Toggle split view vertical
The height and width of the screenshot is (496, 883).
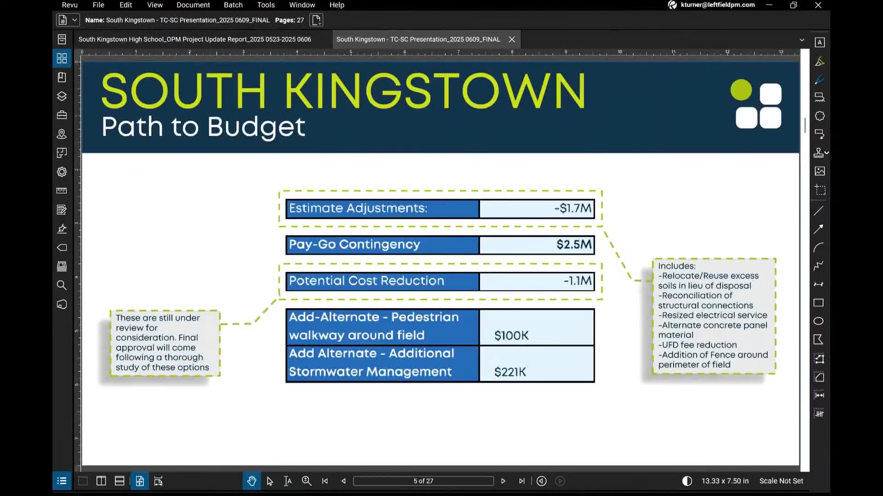point(101,481)
